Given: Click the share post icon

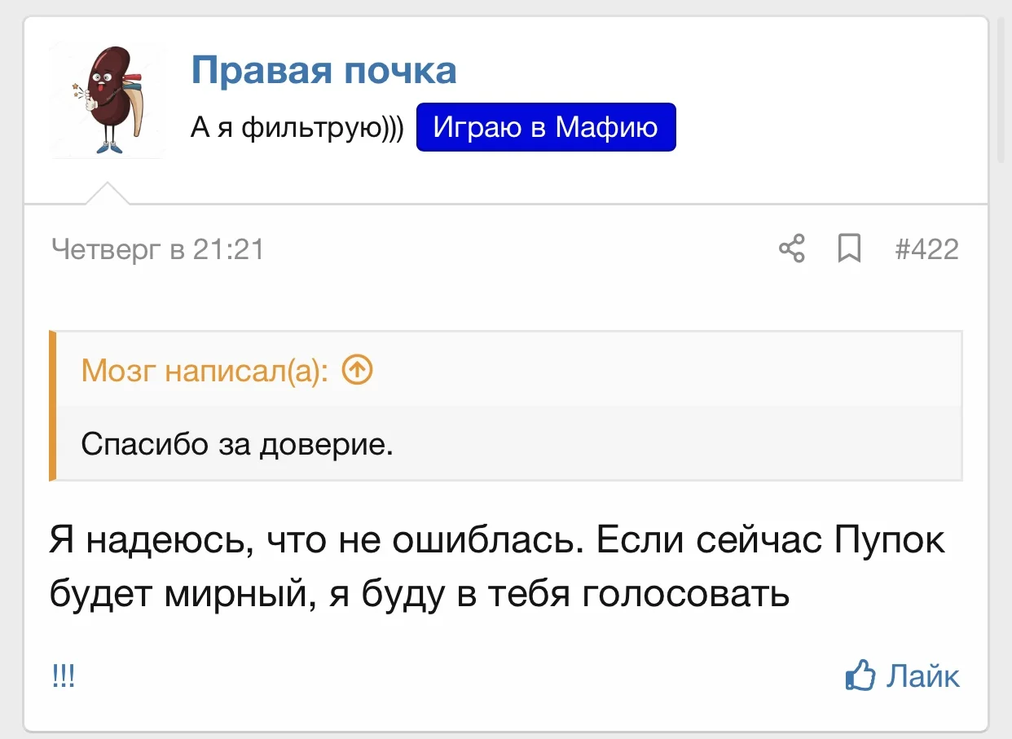Looking at the screenshot, I should point(792,249).
